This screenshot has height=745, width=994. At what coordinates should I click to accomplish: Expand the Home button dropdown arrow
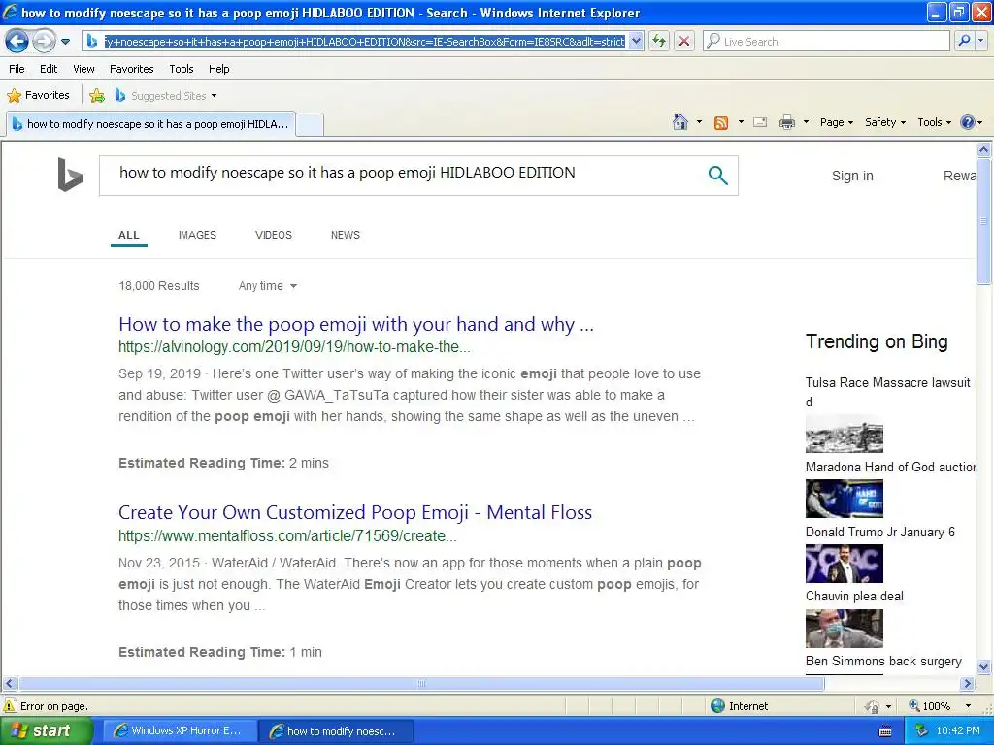pos(699,122)
